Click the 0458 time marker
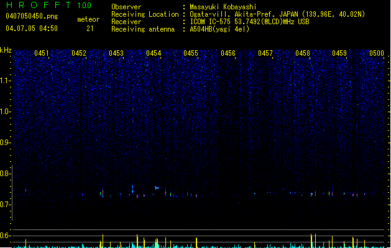The height and width of the screenshot is (248, 391). coord(303,53)
